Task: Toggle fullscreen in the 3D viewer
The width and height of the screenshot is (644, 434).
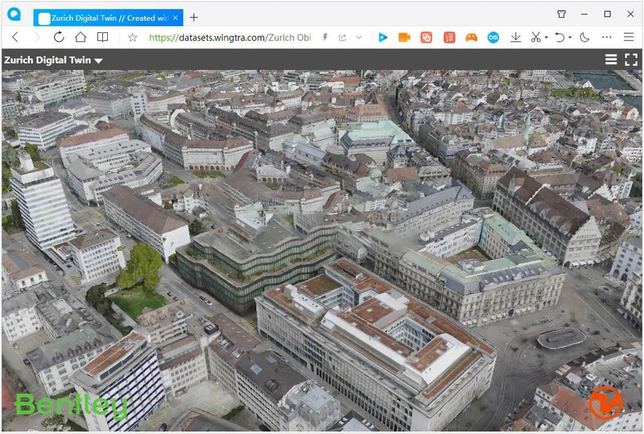Action: (x=631, y=60)
